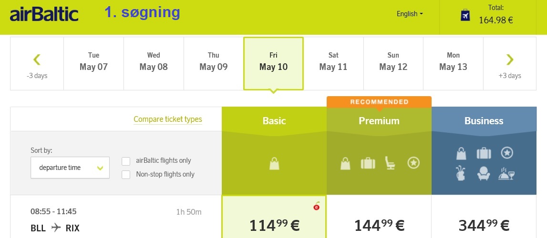Viewport: 547px width, 238px height.
Task: Click the Business golf bag icon
Action: point(461,173)
